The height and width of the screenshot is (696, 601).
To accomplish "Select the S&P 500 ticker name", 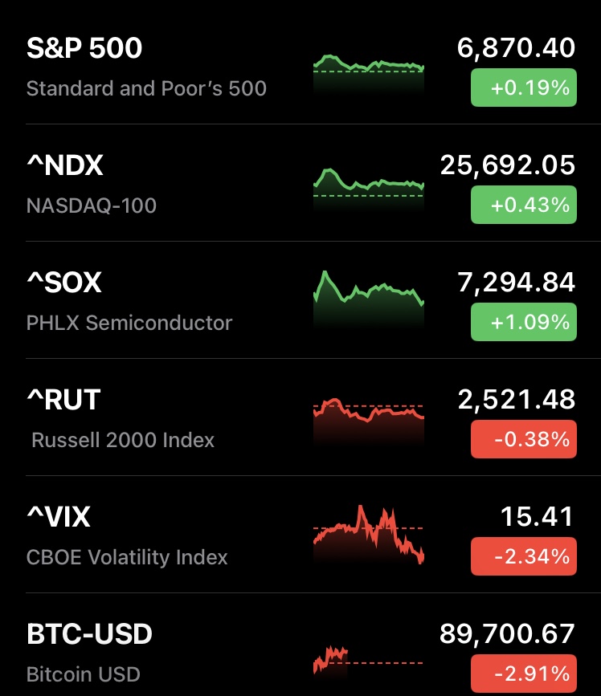I will (x=84, y=48).
